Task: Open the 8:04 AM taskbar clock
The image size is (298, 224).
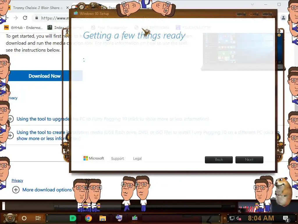Action: [261, 218]
